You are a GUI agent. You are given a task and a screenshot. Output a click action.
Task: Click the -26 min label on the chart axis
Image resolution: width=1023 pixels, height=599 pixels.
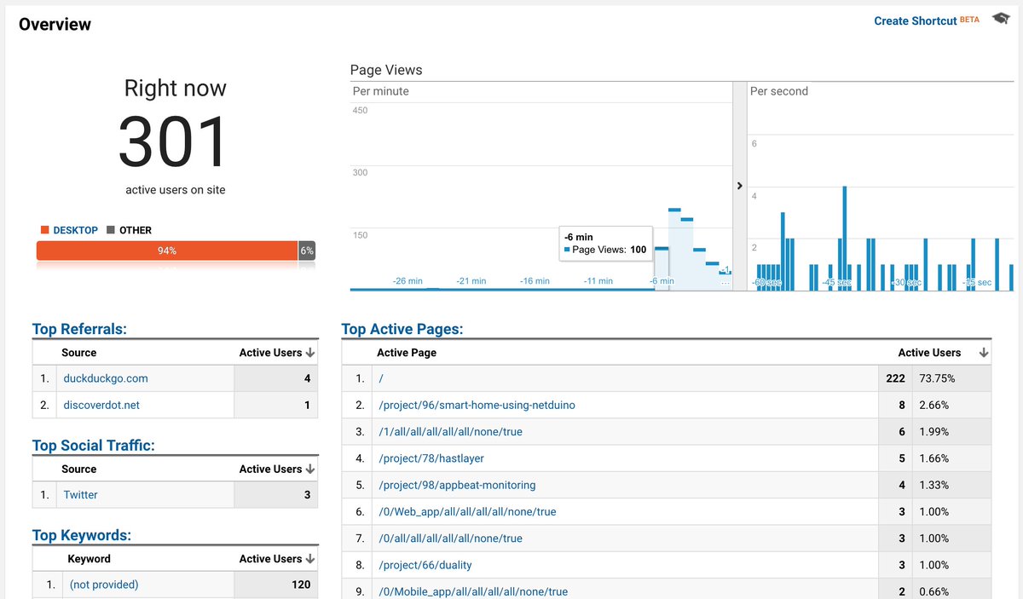(x=407, y=281)
